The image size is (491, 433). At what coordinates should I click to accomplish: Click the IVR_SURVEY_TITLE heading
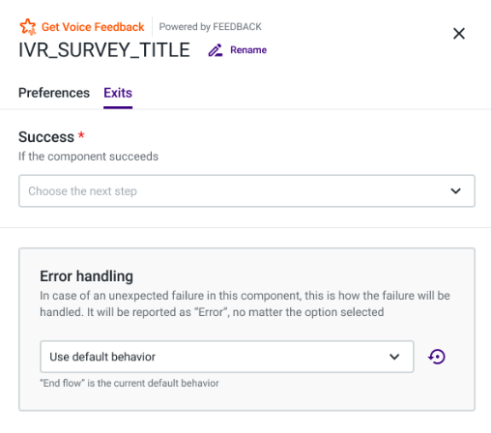(x=104, y=50)
